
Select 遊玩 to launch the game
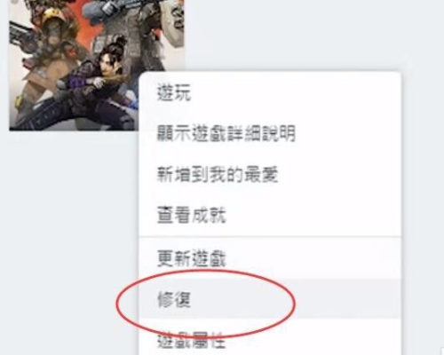270,92
